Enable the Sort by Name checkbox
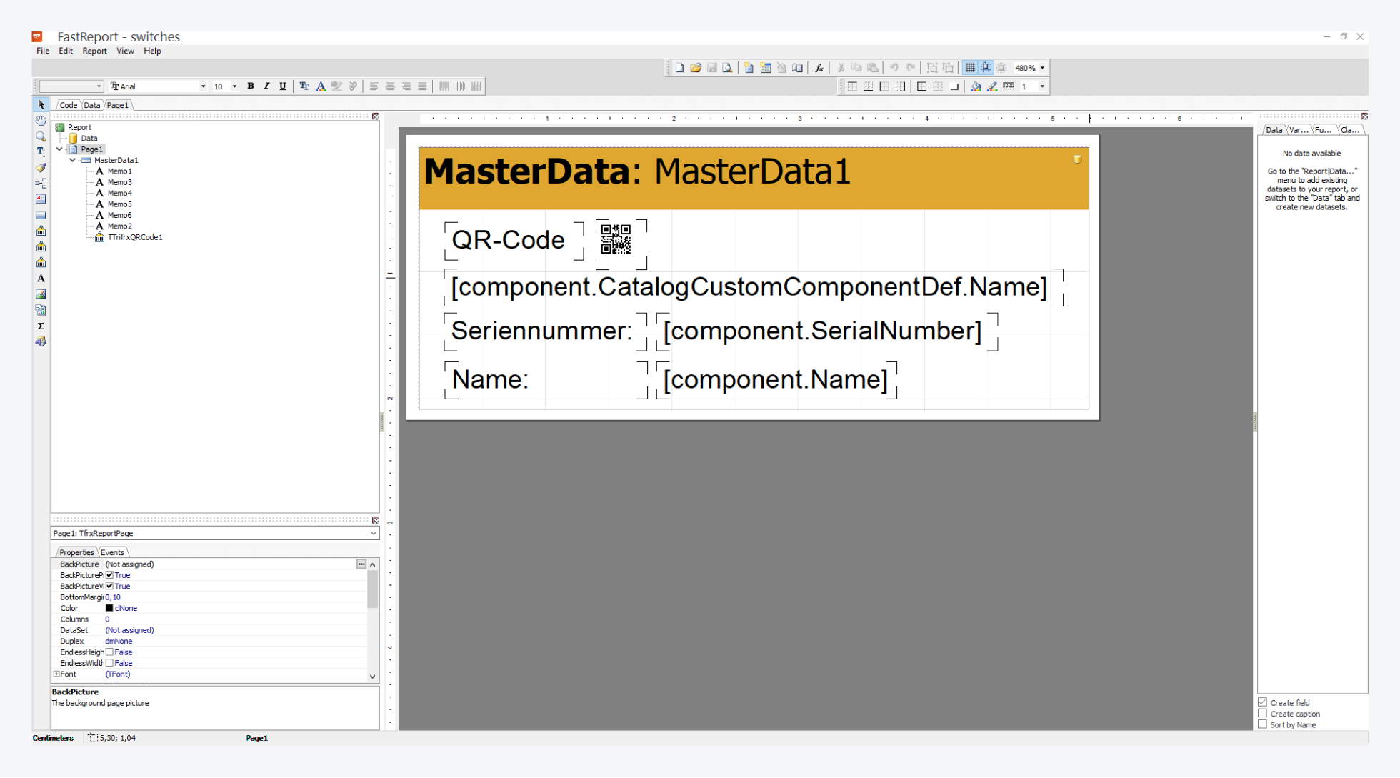 (1263, 724)
